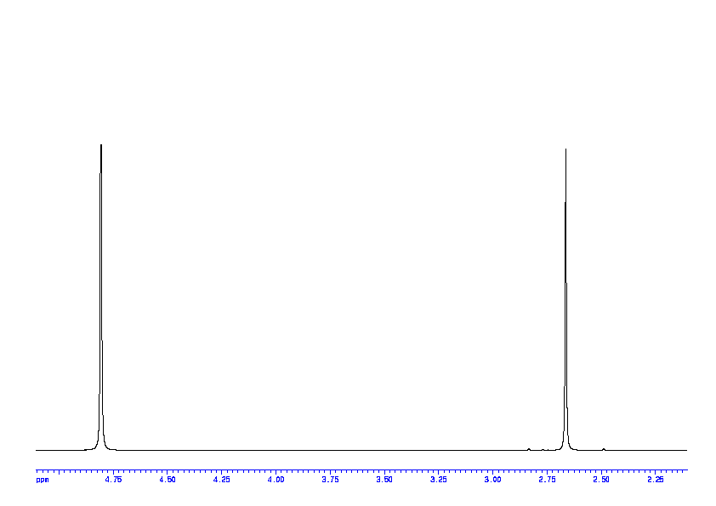This screenshot has width=716, height=506.
Task: Click the flat baseline above 3.75 ppm
Action: tap(330, 450)
